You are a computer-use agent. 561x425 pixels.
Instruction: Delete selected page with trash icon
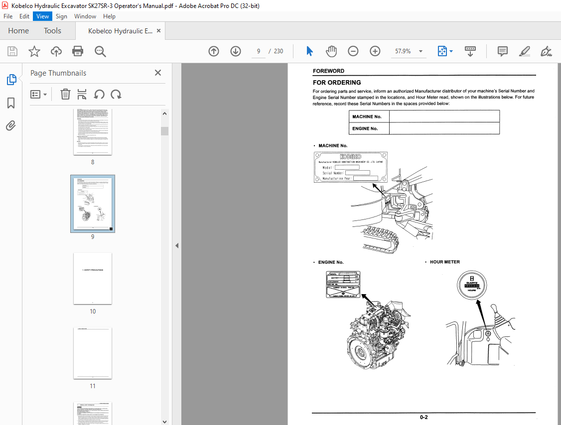[65, 95]
